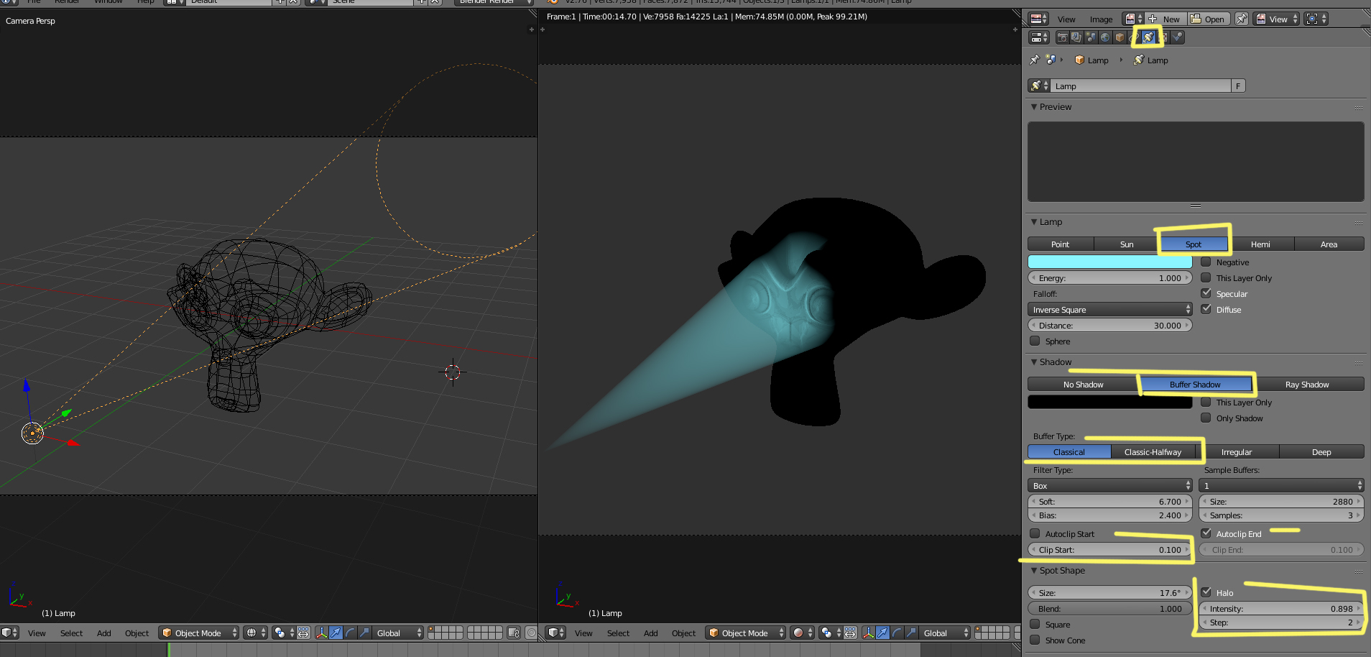The height and width of the screenshot is (657, 1371).
Task: Open the Falloff Inverse Square dropdown
Action: point(1109,310)
